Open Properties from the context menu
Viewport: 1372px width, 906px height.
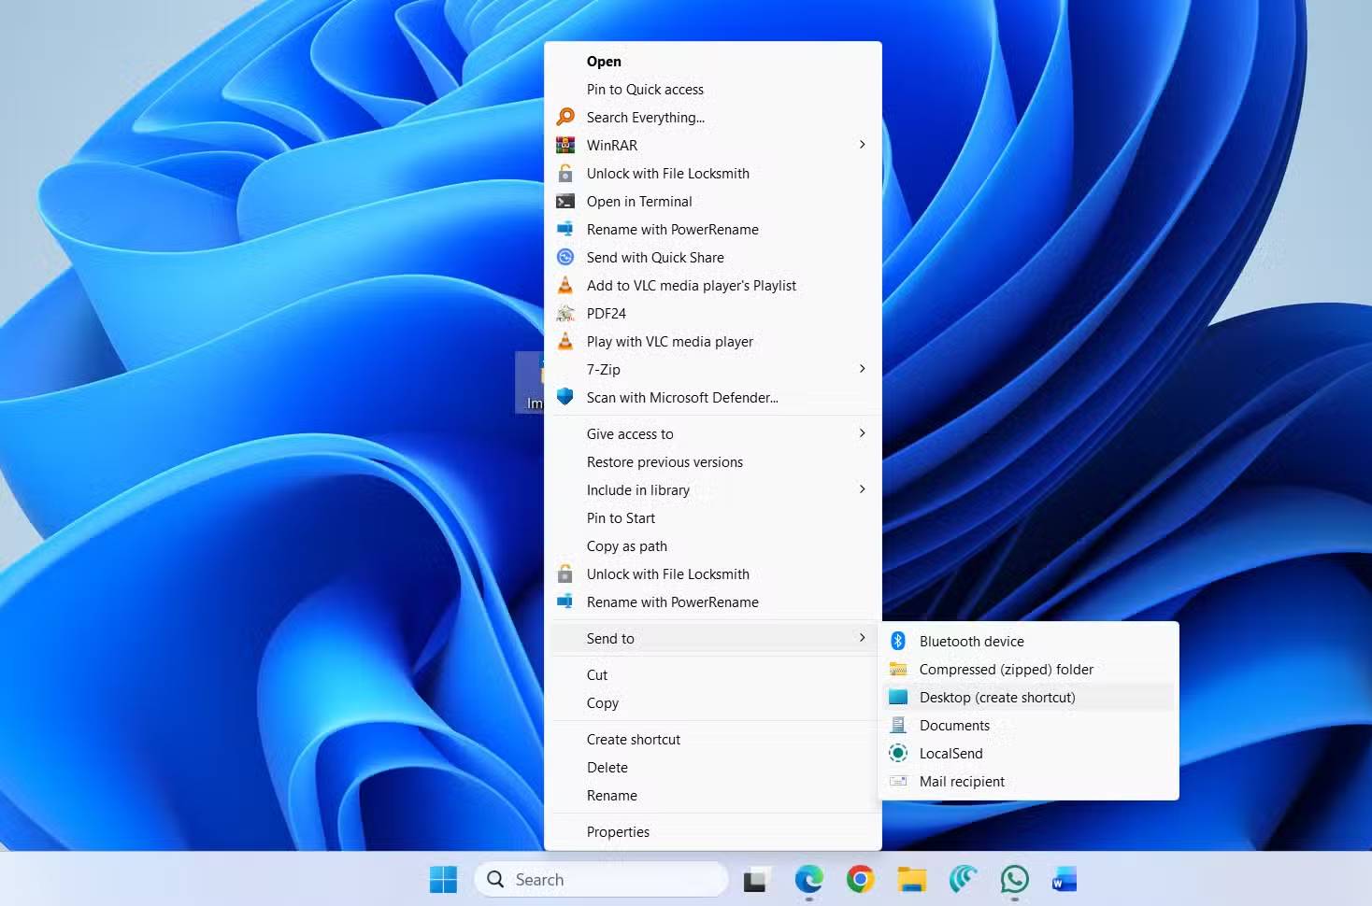coord(618,831)
